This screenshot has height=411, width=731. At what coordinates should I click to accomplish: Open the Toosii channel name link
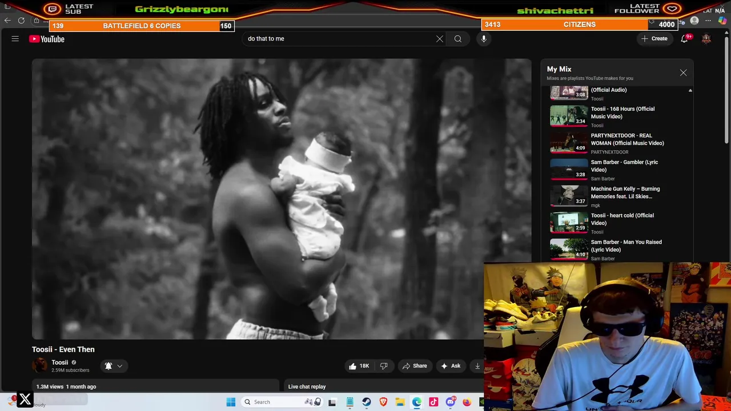[x=60, y=362]
